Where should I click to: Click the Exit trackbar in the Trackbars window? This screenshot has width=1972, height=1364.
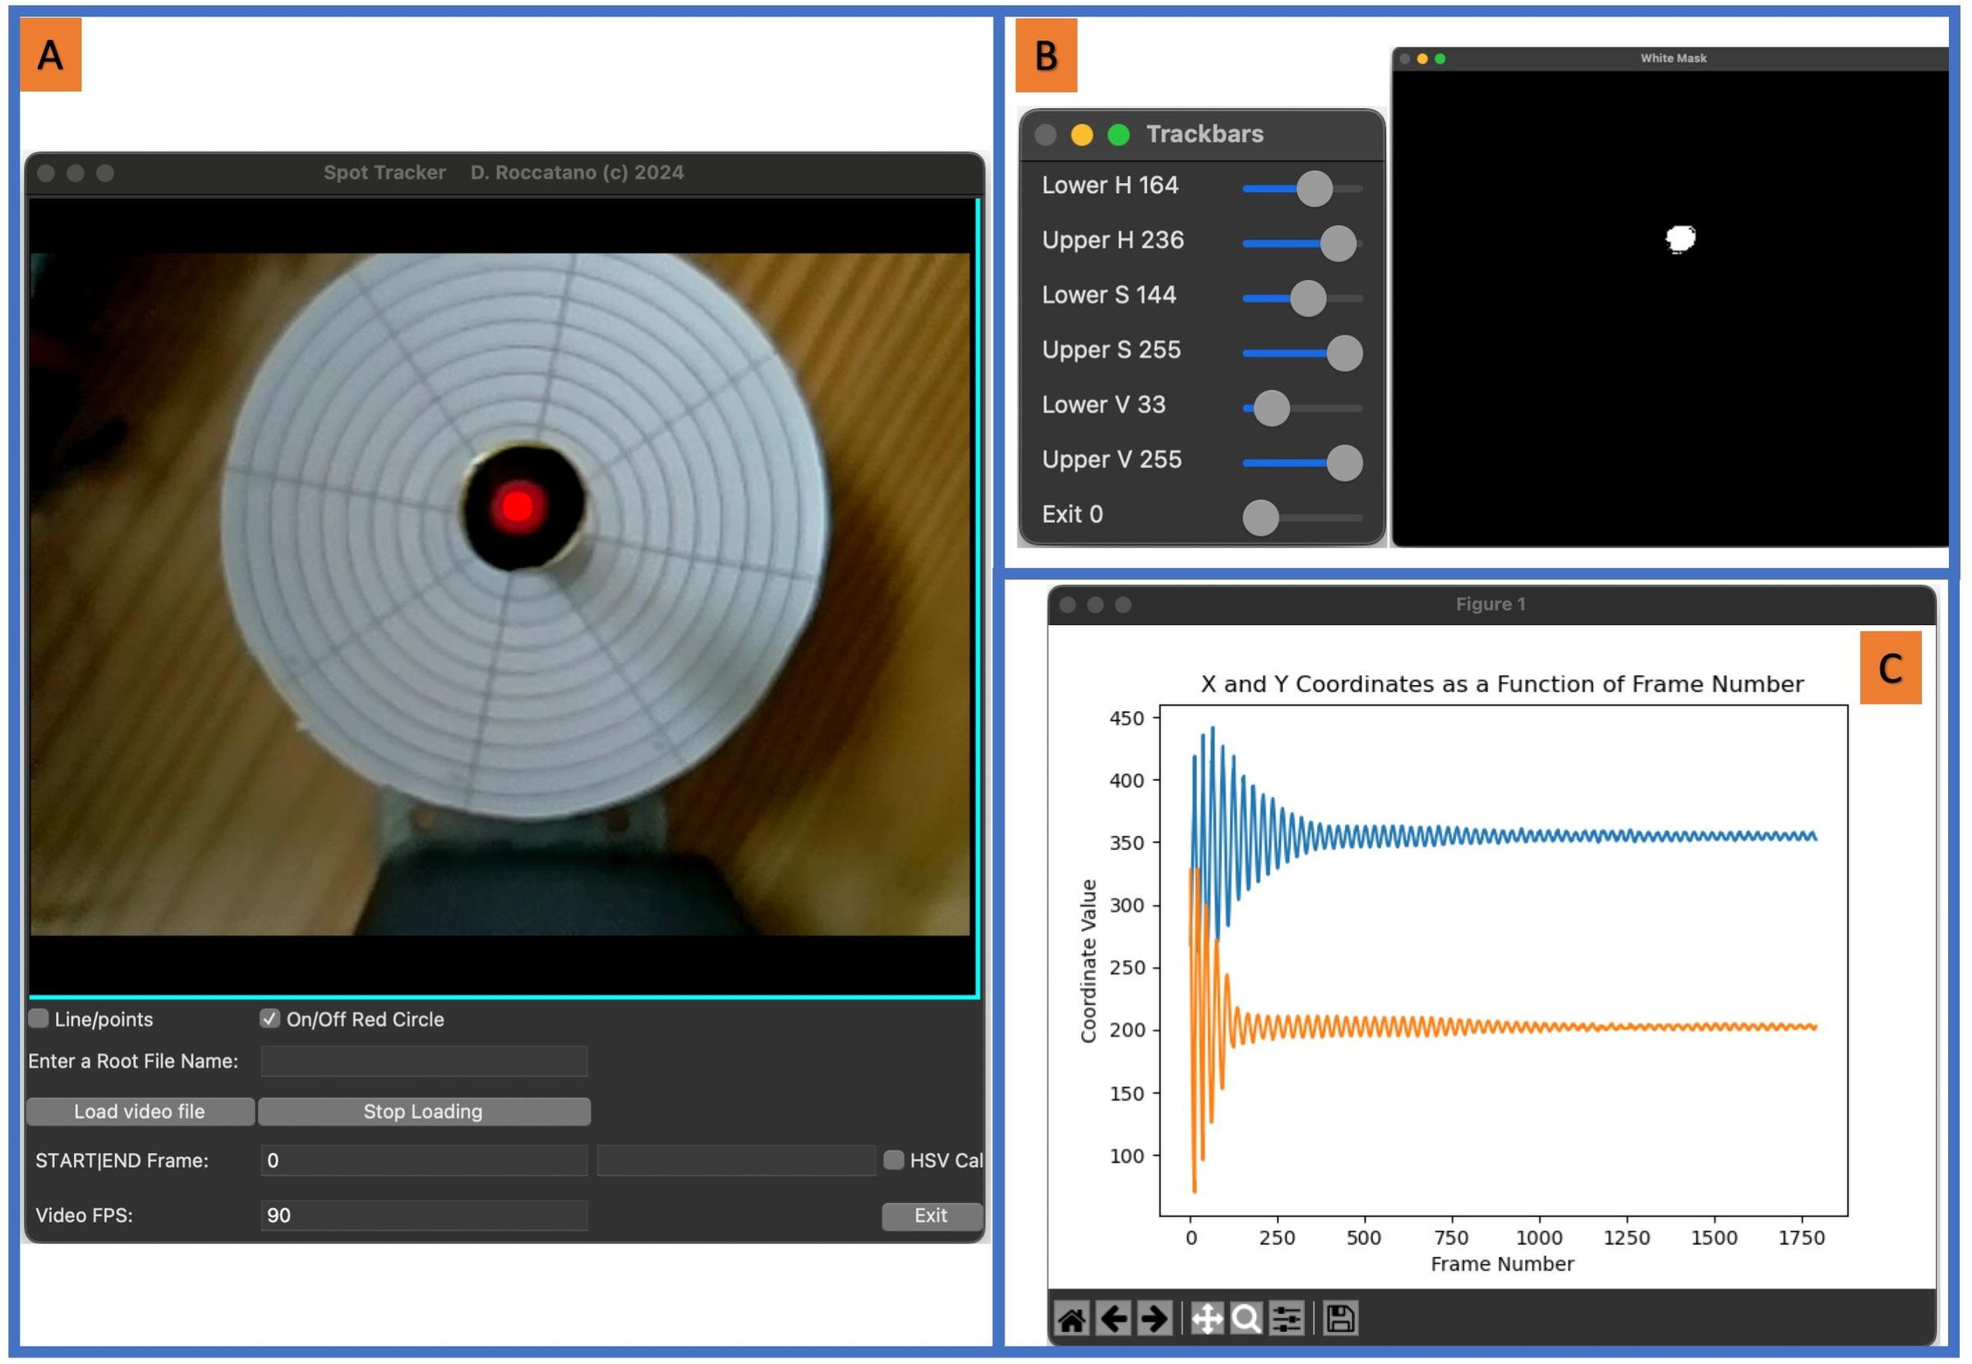pos(1260,517)
